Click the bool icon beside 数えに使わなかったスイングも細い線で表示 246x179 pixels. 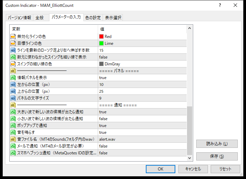point(13,57)
